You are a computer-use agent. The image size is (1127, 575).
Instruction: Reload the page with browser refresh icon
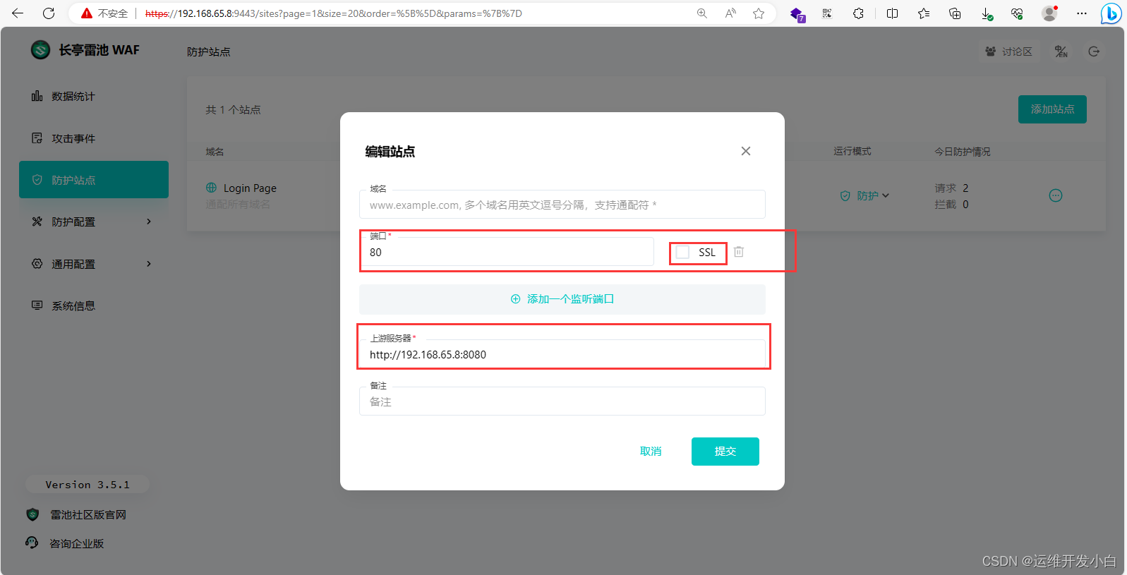coord(49,13)
